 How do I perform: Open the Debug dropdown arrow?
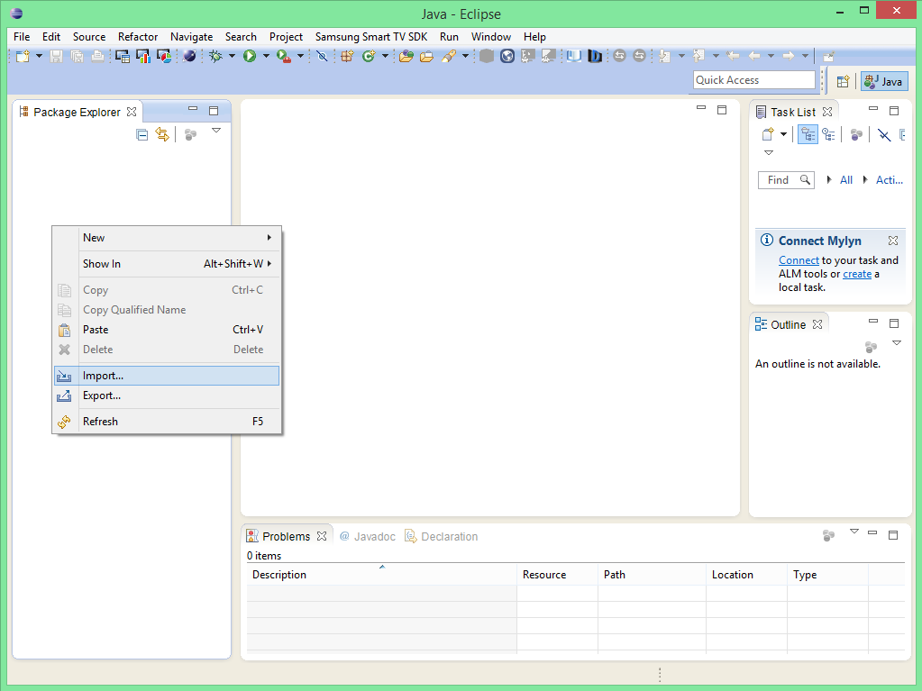click(232, 57)
